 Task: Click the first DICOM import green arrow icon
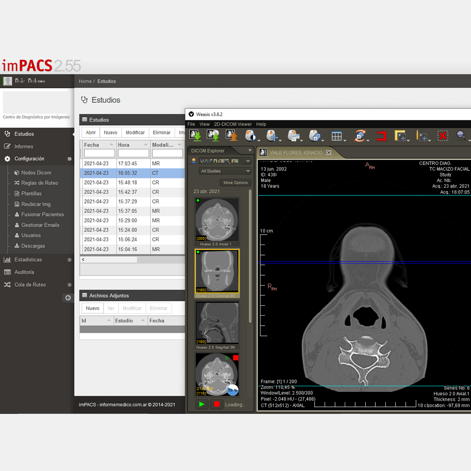195,136
